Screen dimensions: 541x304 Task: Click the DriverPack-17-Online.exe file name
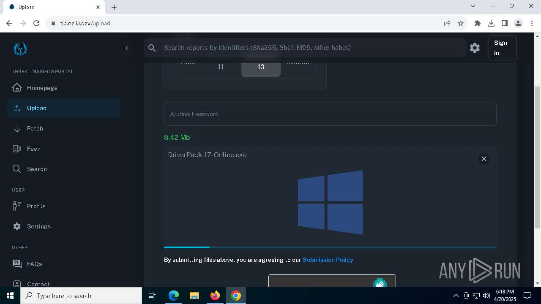click(x=207, y=155)
